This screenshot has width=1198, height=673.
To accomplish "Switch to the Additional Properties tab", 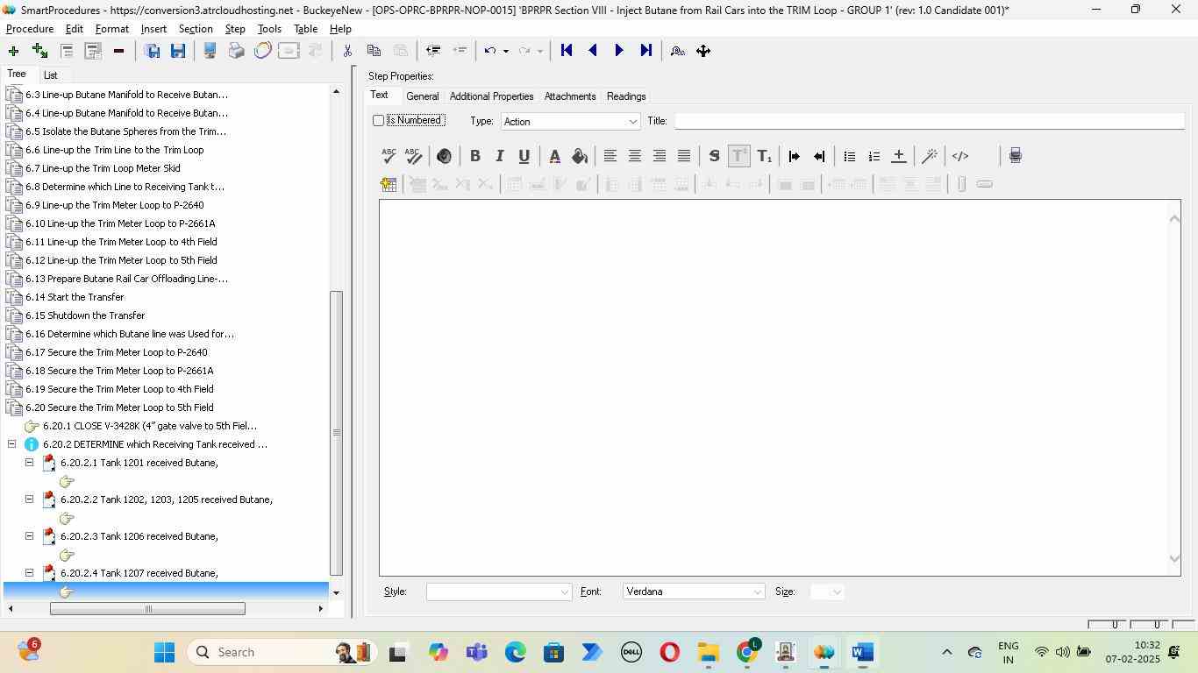I will [x=491, y=96].
